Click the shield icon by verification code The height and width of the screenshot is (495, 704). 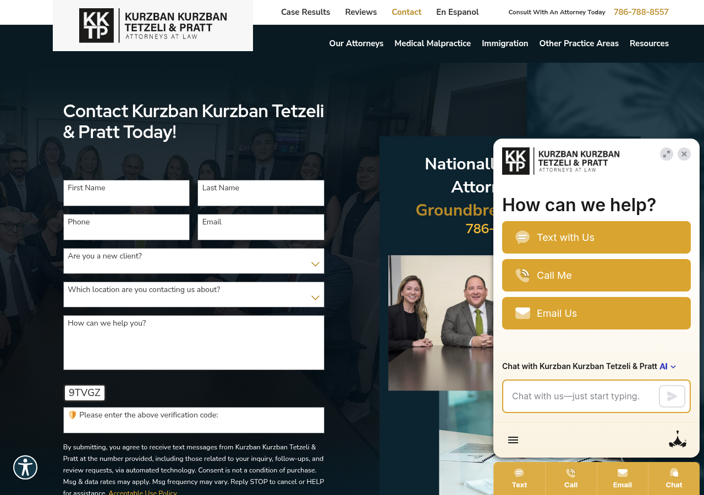[73, 415]
